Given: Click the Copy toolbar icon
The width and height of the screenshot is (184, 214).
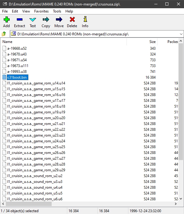Looking at the screenshot, I should point(46,20).
